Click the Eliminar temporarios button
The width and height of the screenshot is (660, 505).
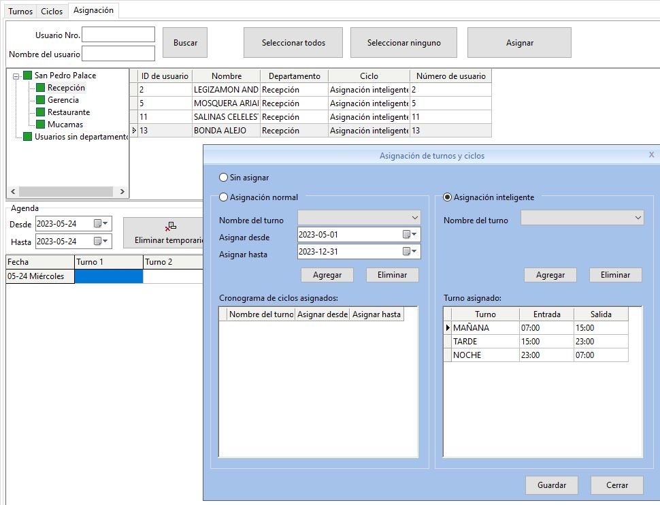[x=164, y=233]
